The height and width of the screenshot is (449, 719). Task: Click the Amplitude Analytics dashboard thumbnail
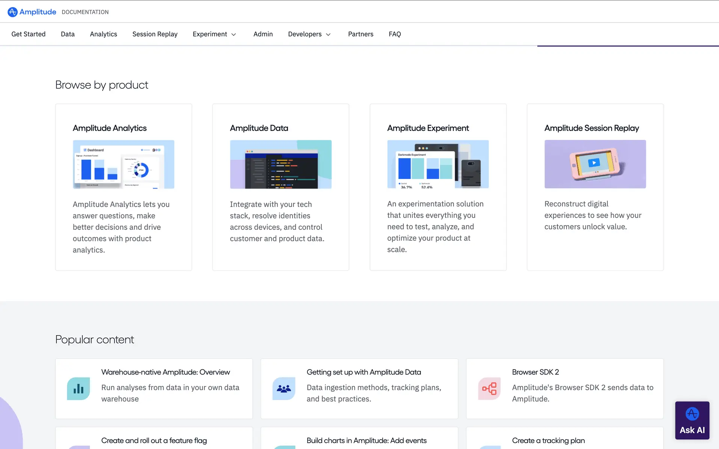124,164
